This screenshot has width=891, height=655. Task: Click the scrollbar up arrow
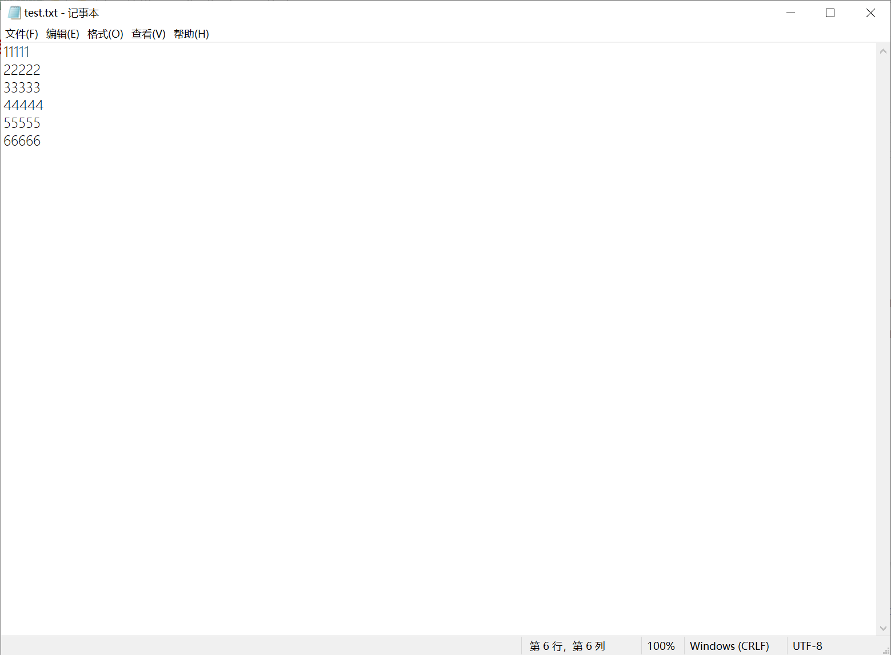click(883, 51)
